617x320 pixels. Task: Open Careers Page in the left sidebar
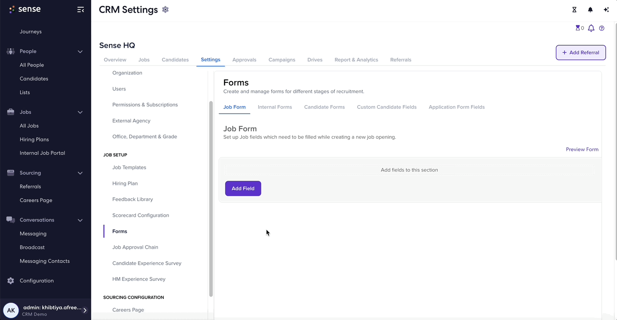(x=36, y=200)
